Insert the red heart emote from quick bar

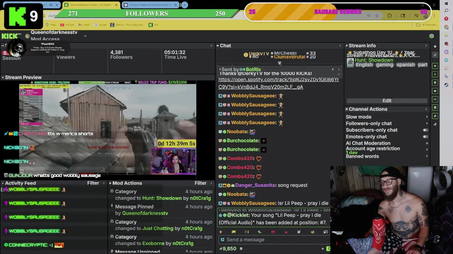[x=273, y=232]
